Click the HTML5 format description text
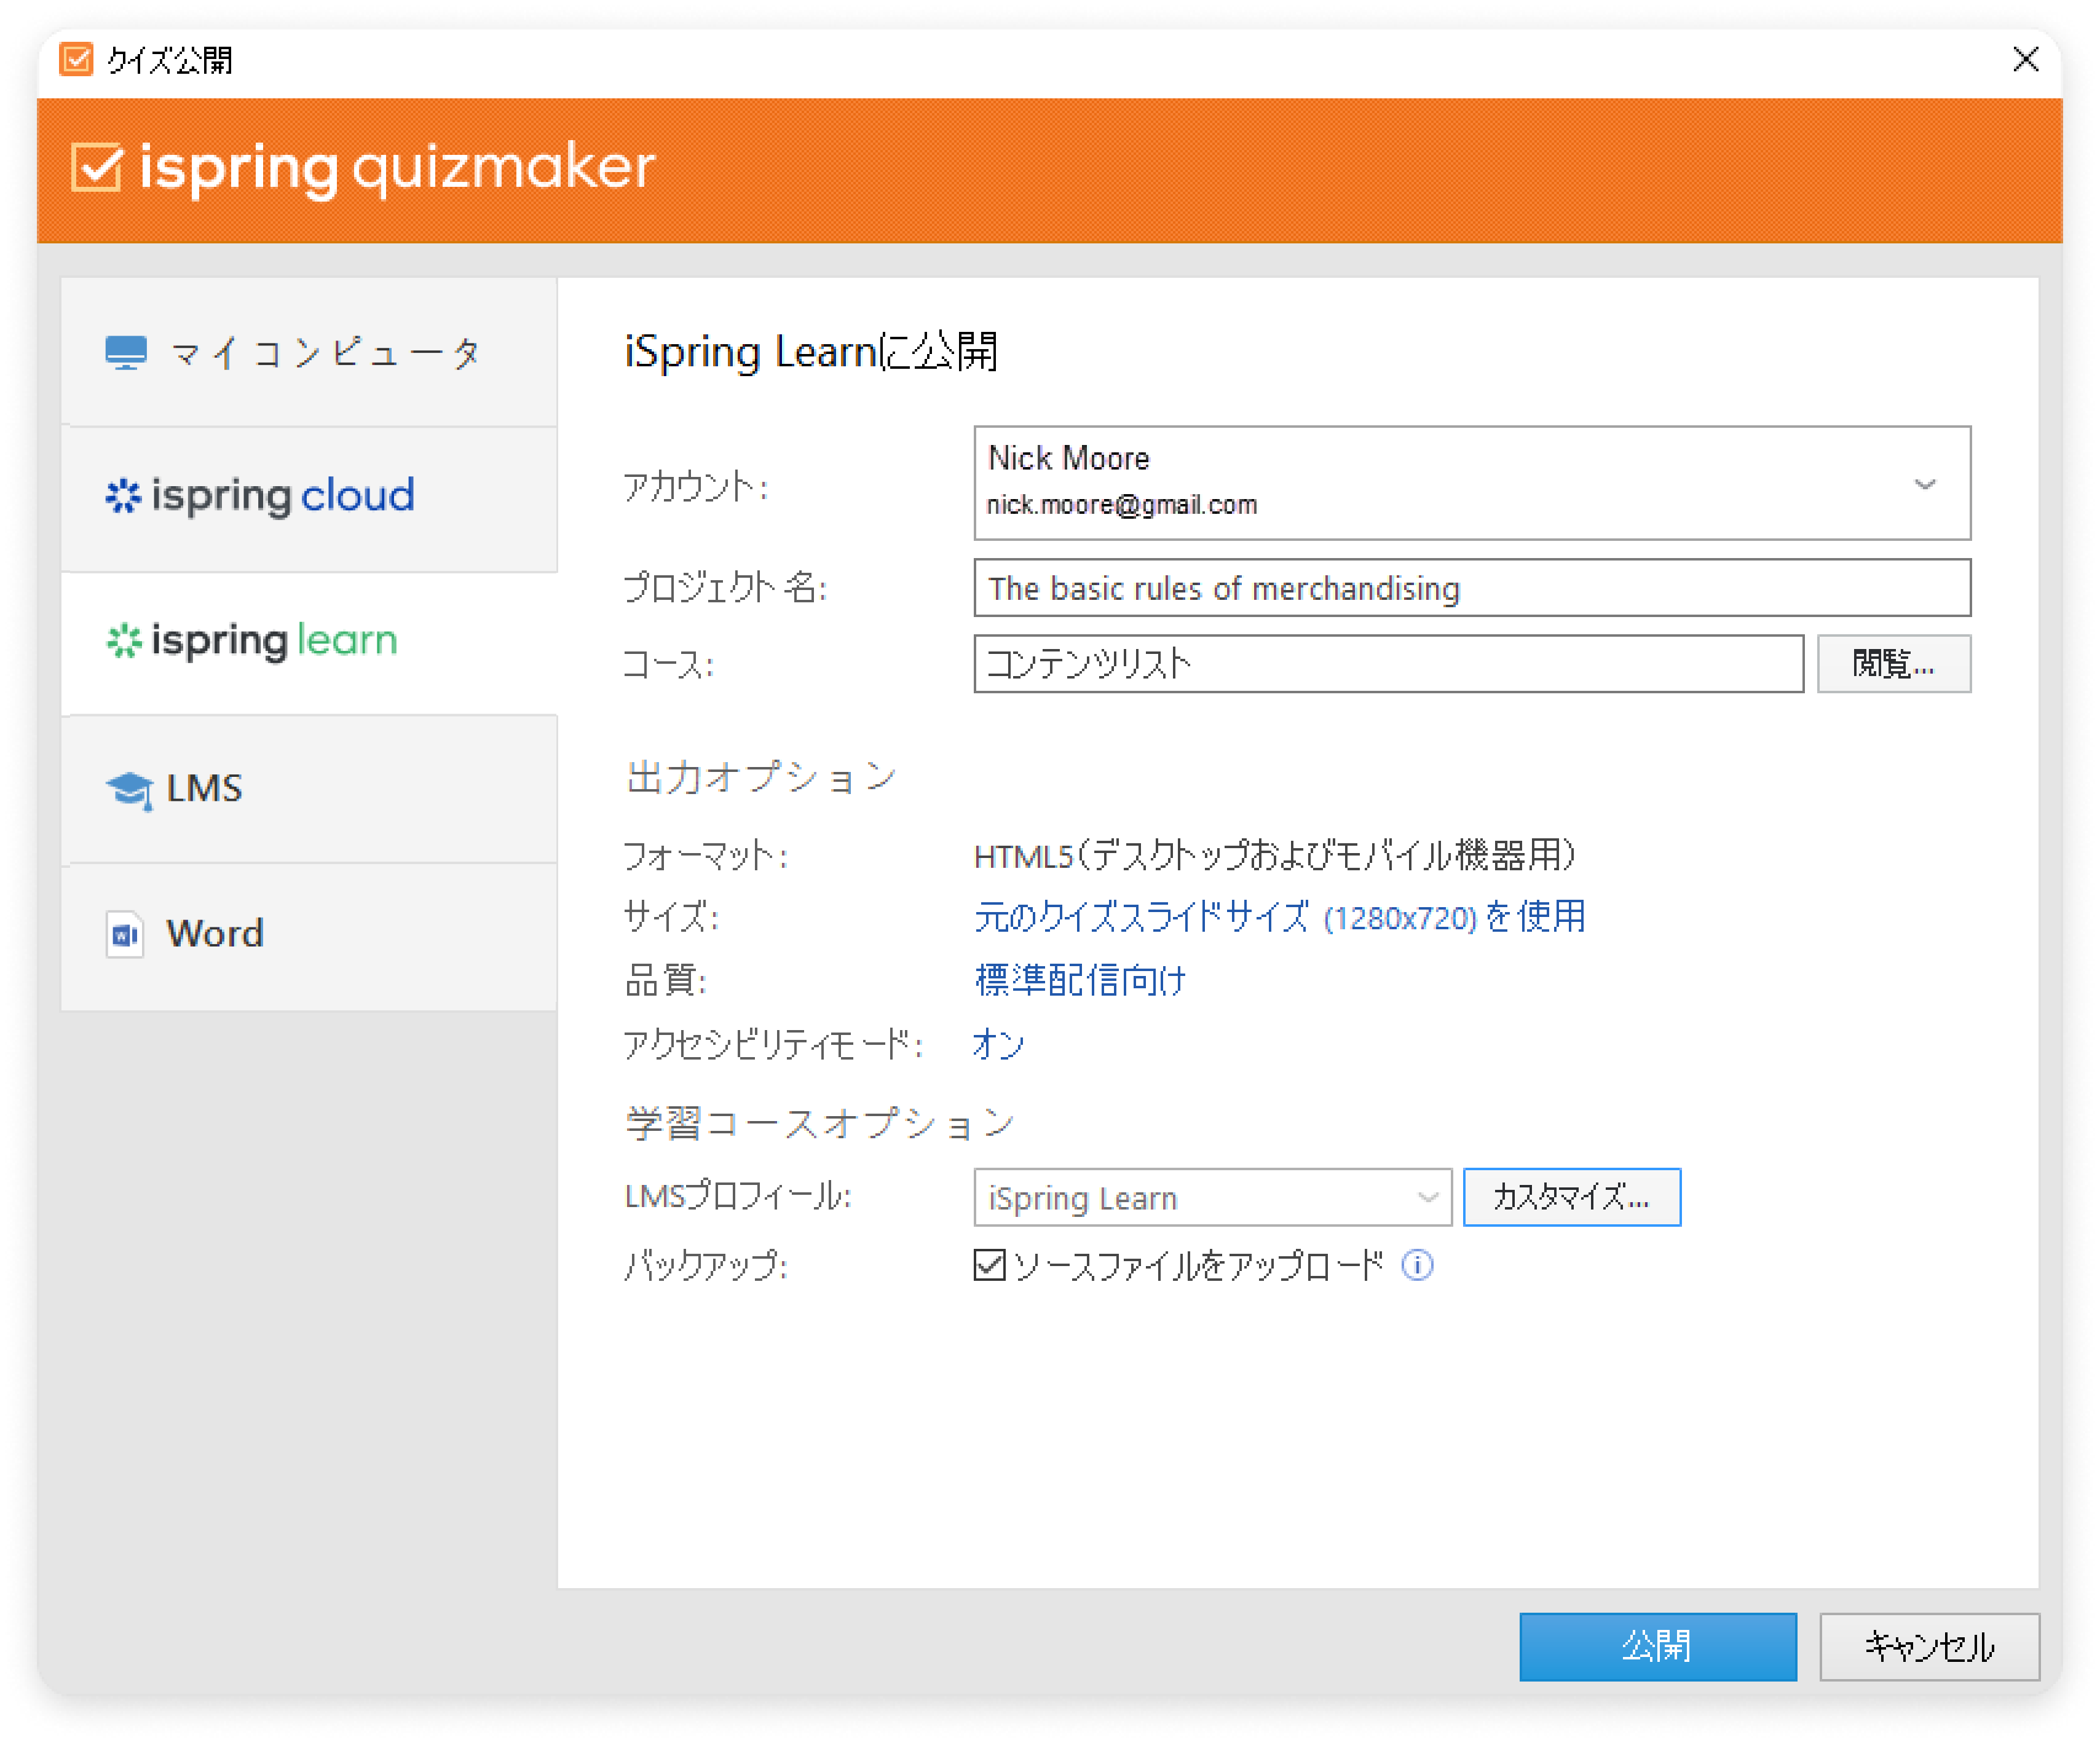 [x=1275, y=855]
